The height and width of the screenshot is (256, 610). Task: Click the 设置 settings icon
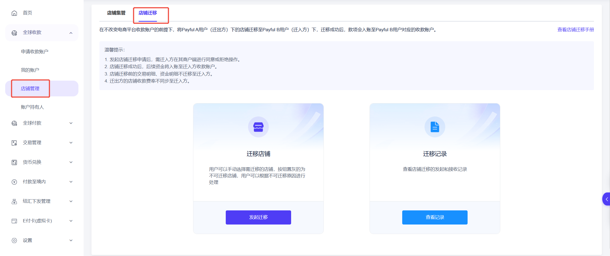[14, 241]
